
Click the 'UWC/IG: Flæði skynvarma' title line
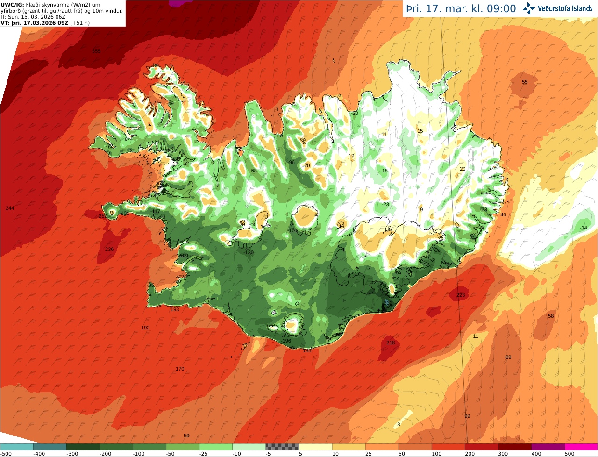pos(50,5)
